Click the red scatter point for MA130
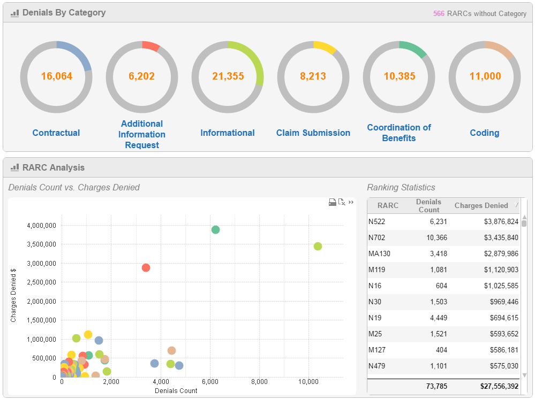 pos(146,268)
